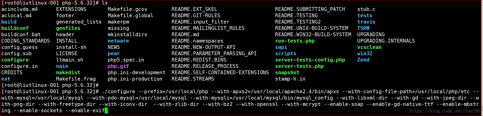Click README.SUBMITTING_PATCH entry

[x=310, y=9]
